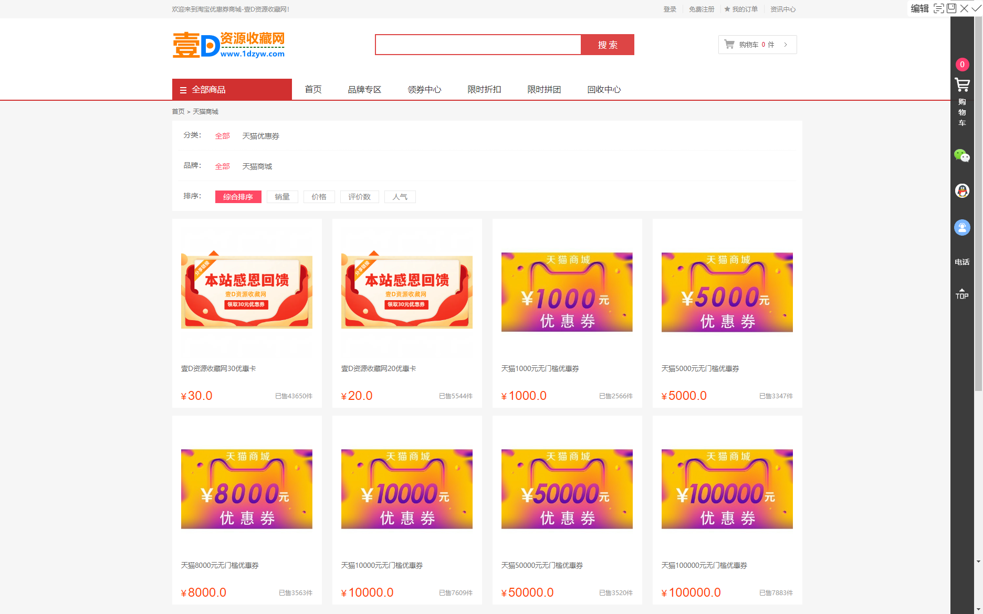Expand cart details with the chevron arrow

point(786,44)
